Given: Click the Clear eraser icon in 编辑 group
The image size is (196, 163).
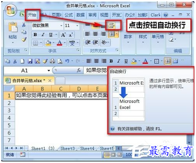Looking at the screenshot, I should pos(171,39).
